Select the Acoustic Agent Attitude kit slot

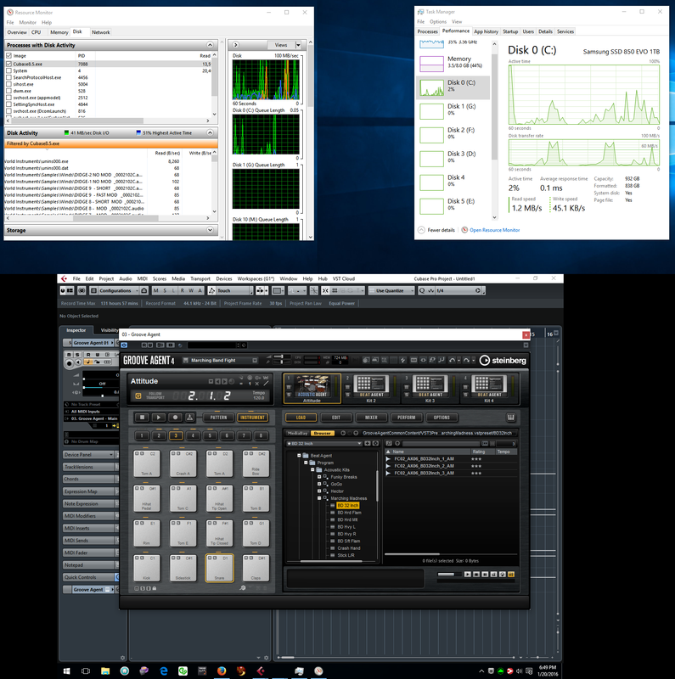(312, 389)
